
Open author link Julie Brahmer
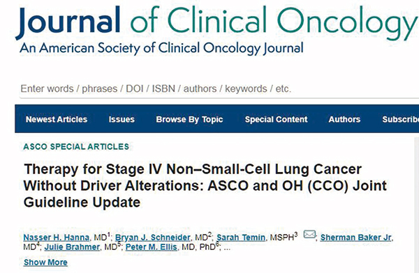click(x=72, y=247)
